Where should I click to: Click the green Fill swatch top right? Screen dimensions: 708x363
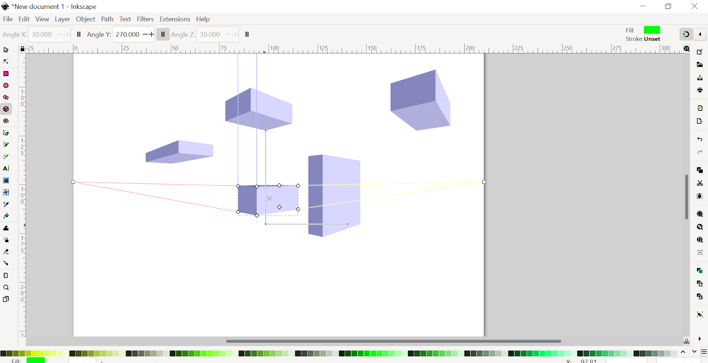(652, 30)
